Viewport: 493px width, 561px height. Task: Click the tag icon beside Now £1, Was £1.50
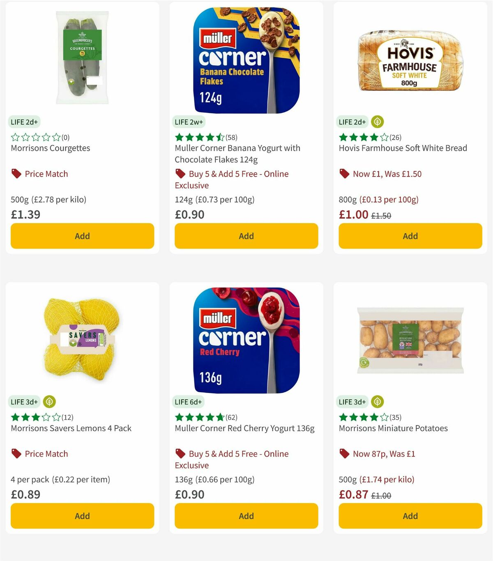(344, 173)
